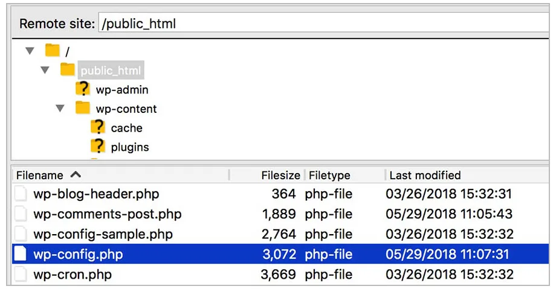Collapse the root / directory node
Screen dimensions: 556x289
tap(30, 51)
